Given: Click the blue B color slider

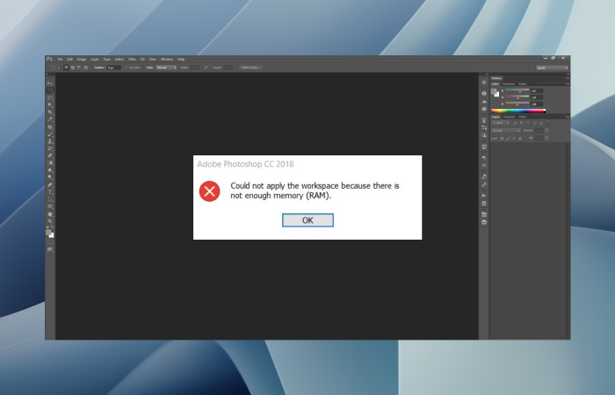Looking at the screenshot, I should pos(517,103).
